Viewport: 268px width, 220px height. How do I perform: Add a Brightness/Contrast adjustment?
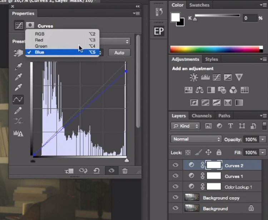(194, 77)
